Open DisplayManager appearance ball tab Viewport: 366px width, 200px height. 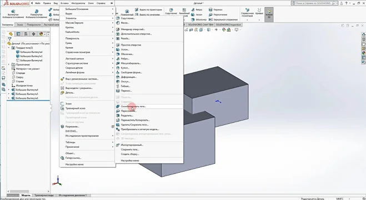click(41, 34)
